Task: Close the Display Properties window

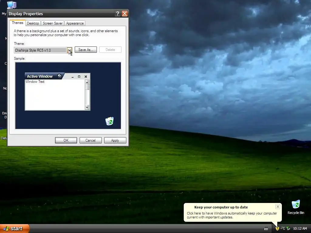Action: (125, 13)
